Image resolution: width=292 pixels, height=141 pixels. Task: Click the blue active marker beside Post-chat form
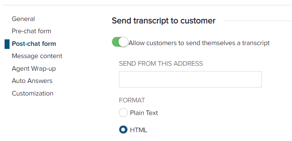tap(7, 44)
